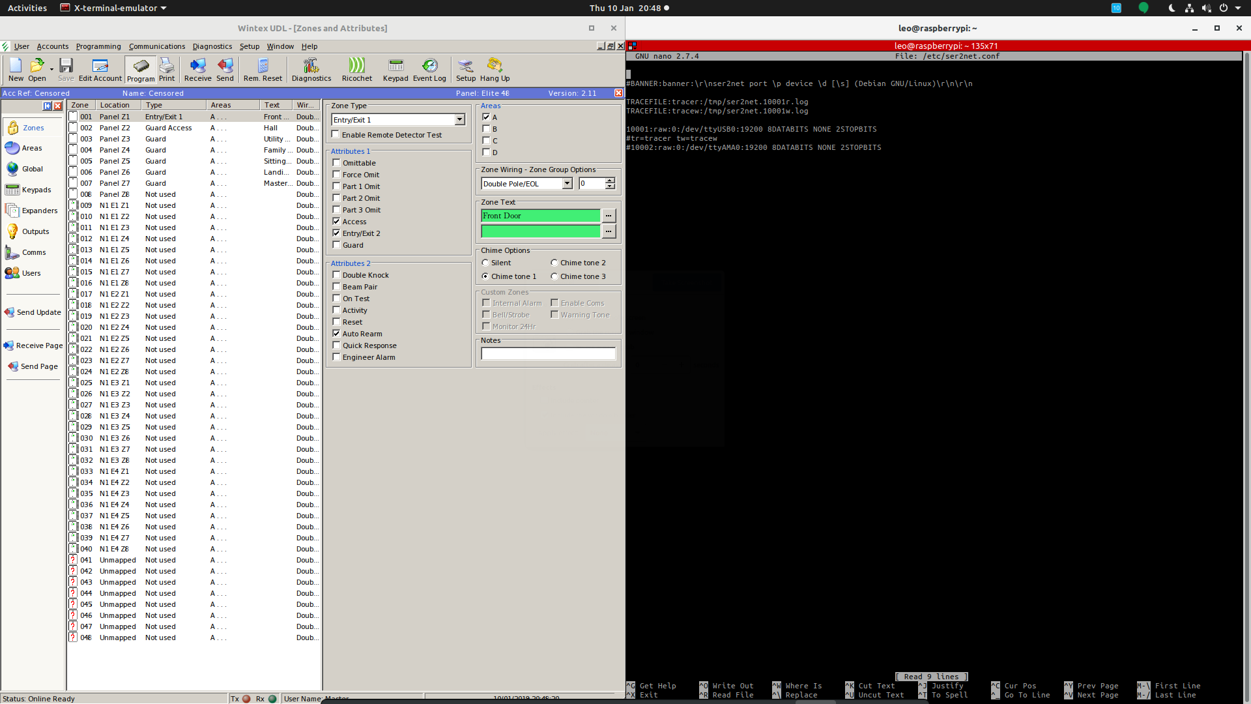The image size is (1251, 704).
Task: Select the Programming menu item
Action: click(x=98, y=46)
